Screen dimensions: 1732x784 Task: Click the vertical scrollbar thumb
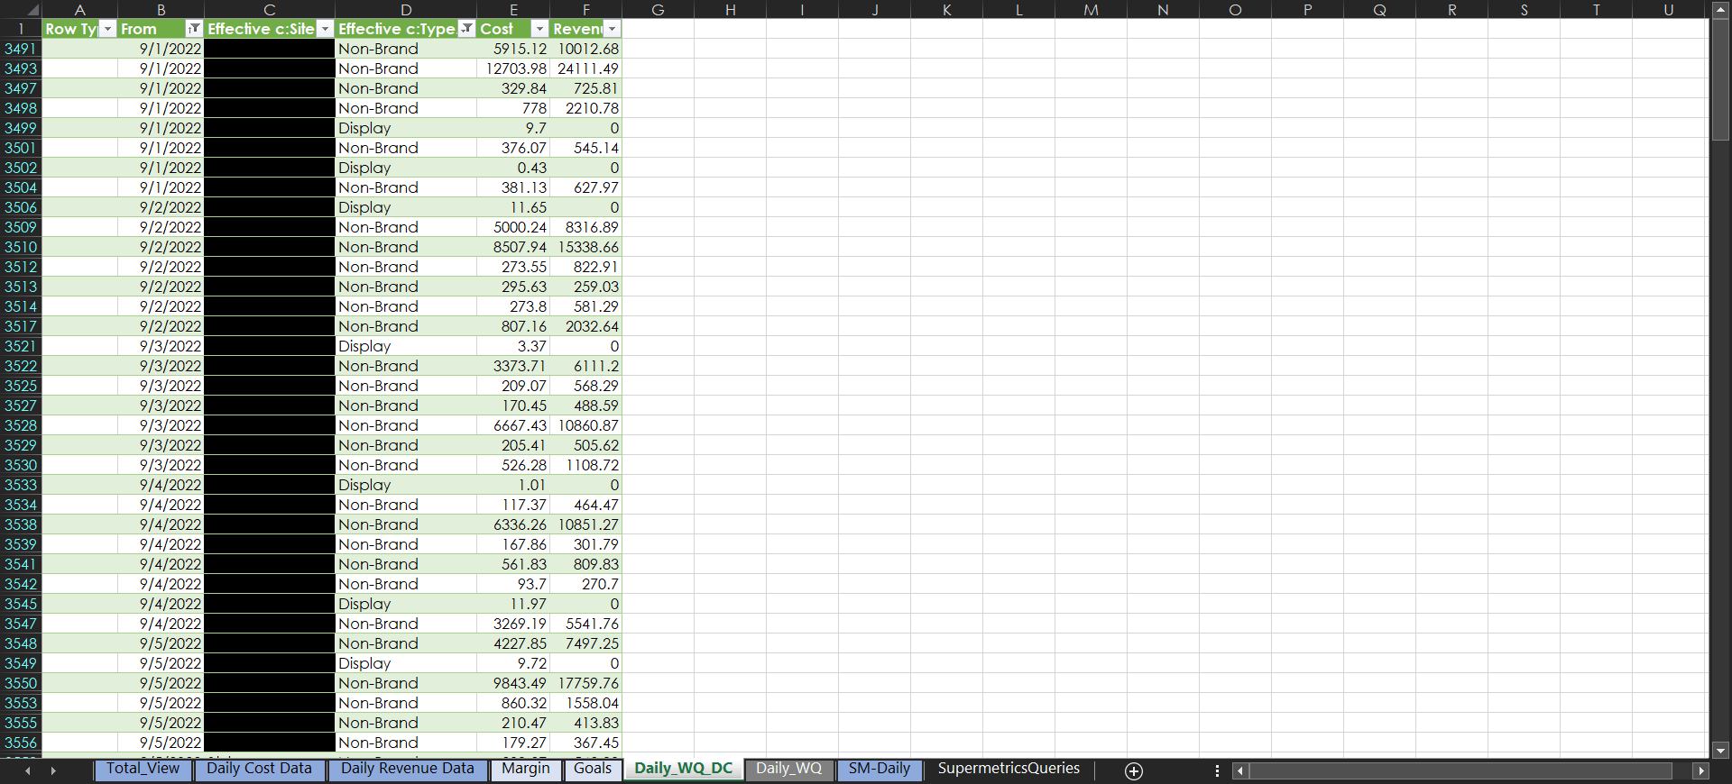[x=1720, y=79]
